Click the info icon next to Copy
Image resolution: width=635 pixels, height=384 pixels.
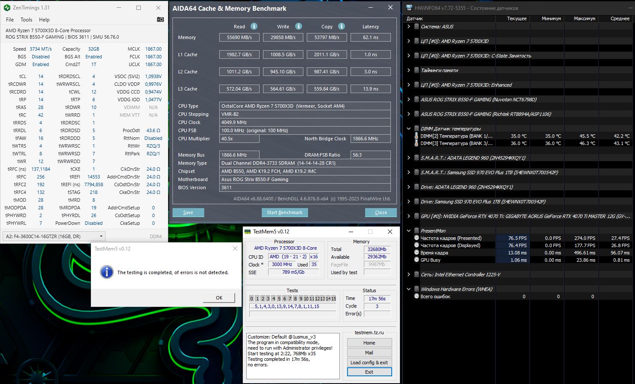342,26
